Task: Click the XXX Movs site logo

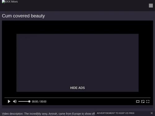Action: pyautogui.click(x=10, y=2)
